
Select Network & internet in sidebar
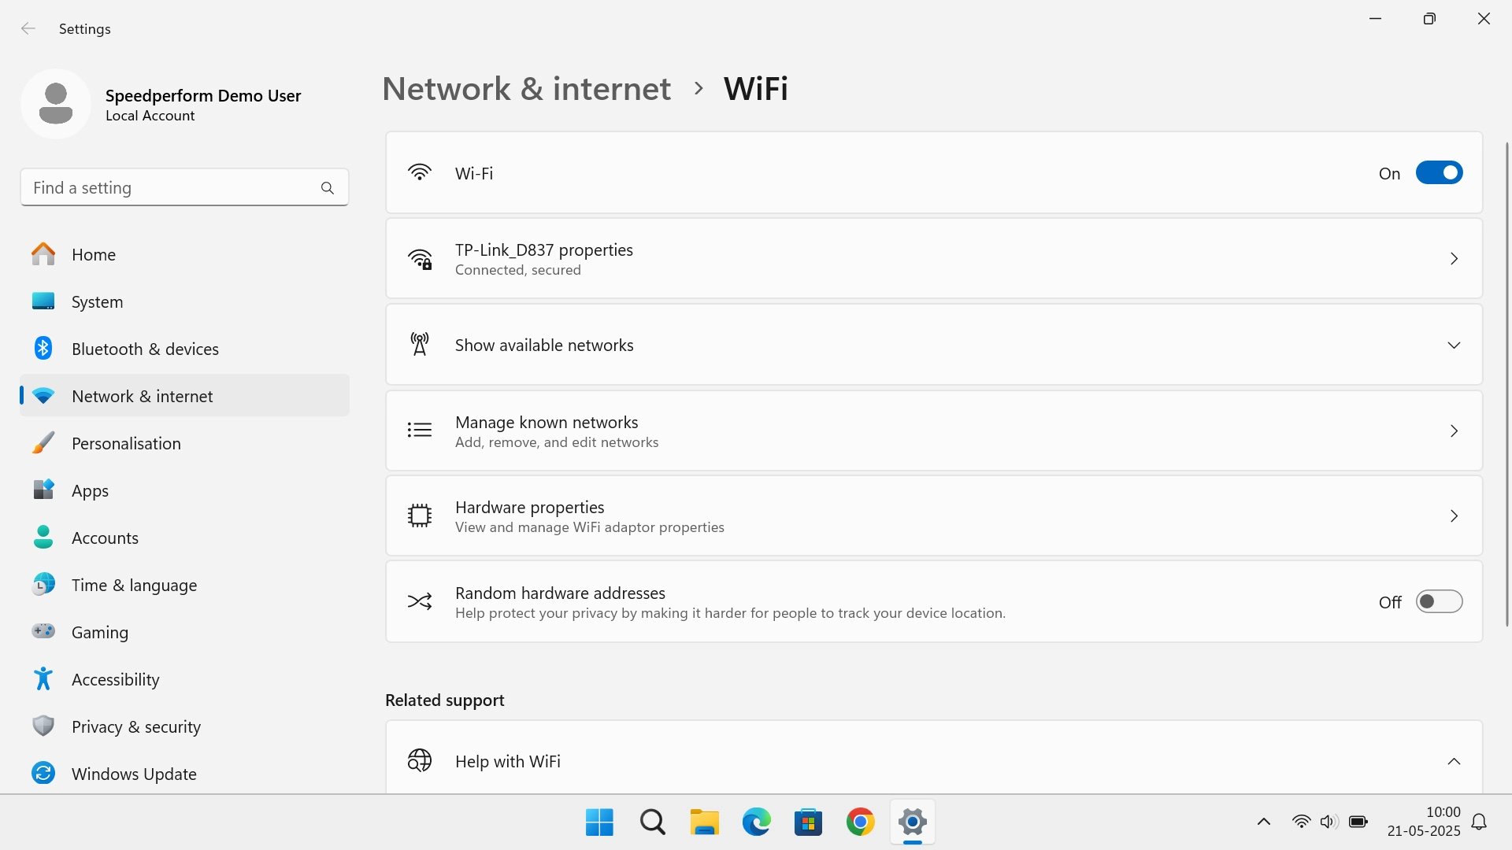(142, 396)
